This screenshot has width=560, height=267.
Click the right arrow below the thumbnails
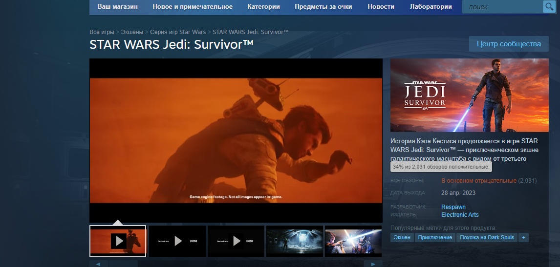[x=373, y=264]
